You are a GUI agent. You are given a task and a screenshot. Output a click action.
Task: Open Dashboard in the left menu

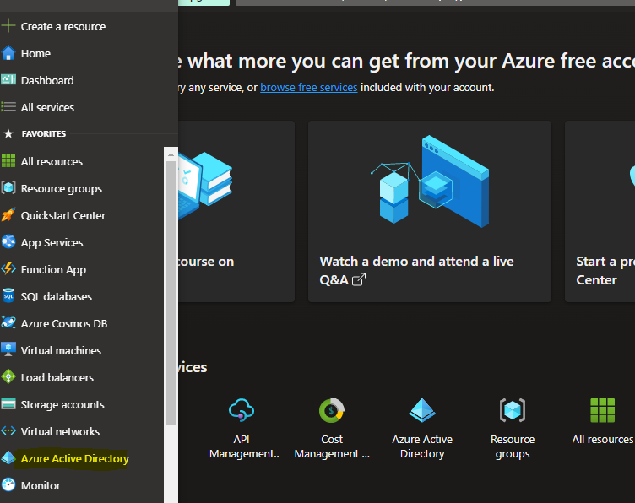click(46, 80)
